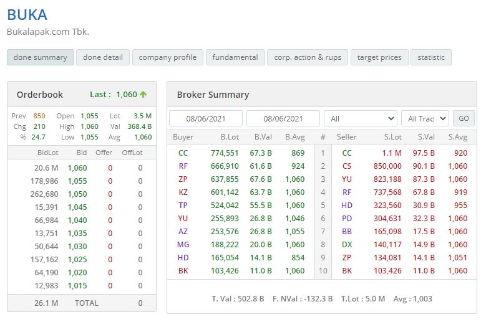Click the second 08/06/2021 end date field
486x322 pixels.
(283, 118)
